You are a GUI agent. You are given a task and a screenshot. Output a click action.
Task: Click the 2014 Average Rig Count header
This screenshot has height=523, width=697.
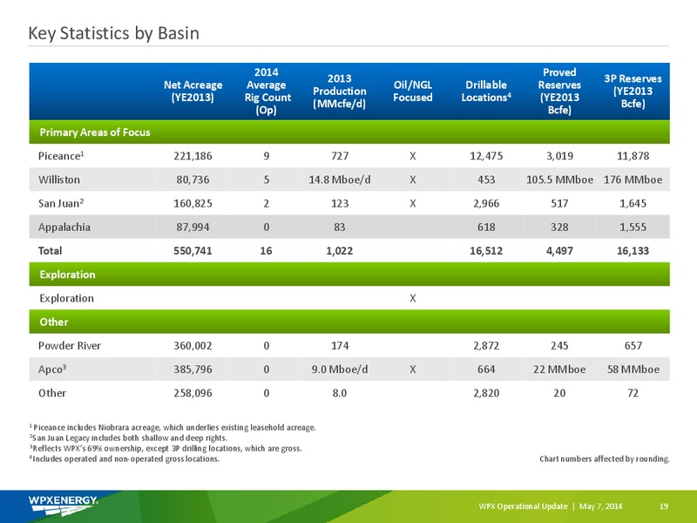coord(267,92)
